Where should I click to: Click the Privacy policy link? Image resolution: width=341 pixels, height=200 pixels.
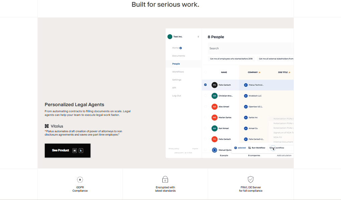point(174,149)
